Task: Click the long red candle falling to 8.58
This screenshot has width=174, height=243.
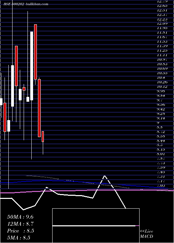Action: 39,108
